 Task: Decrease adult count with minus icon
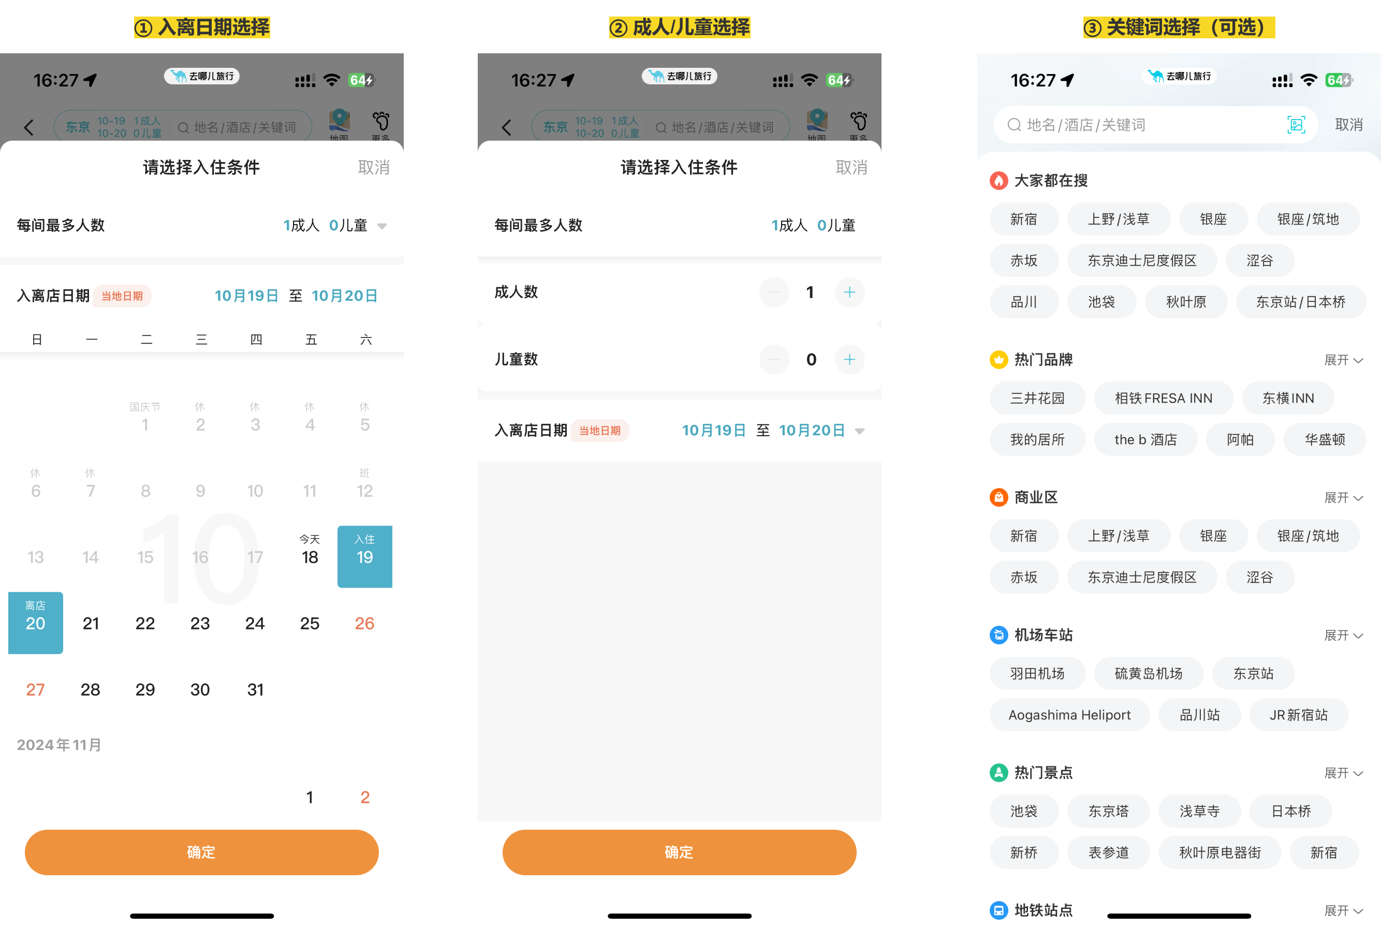click(x=774, y=292)
